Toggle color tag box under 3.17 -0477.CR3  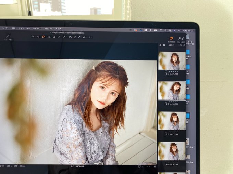(x=166, y=132)
